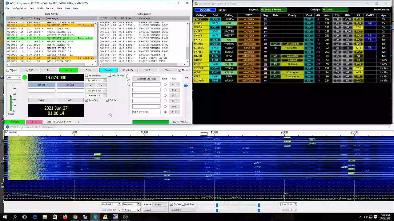The image size is (394, 221).
Task: Click More Controls in Call Roster
Action: click(x=382, y=10)
